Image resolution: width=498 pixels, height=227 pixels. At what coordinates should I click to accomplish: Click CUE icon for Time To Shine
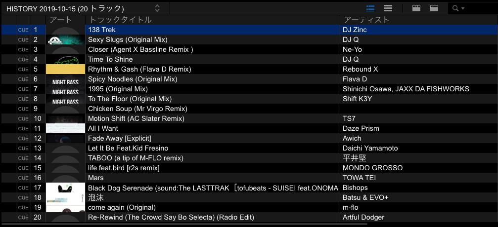pyautogui.click(x=23, y=59)
